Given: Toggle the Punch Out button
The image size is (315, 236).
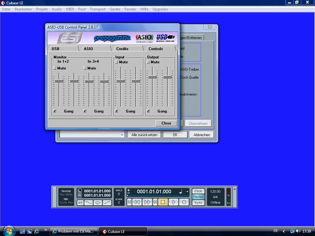Looking at the screenshot, I should (107, 203).
